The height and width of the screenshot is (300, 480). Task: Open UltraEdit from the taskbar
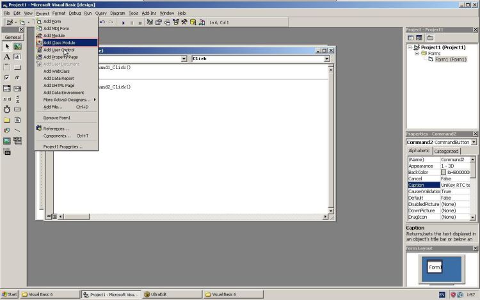(x=172, y=294)
